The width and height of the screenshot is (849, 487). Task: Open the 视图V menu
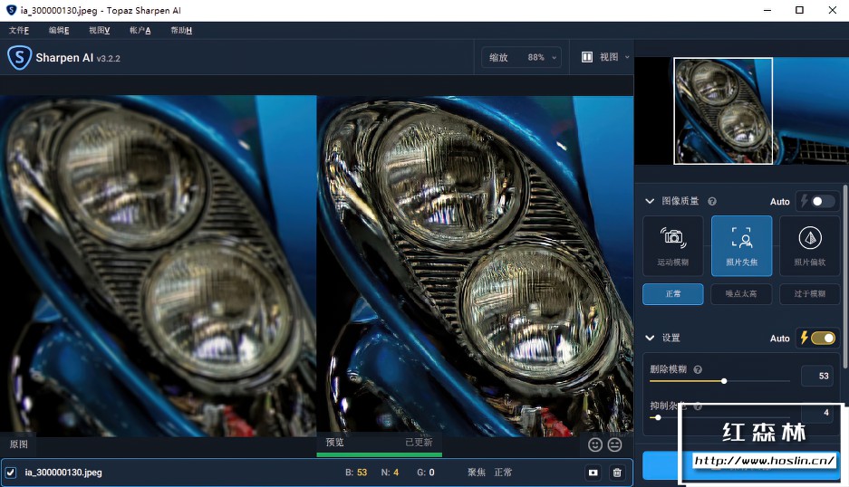100,30
